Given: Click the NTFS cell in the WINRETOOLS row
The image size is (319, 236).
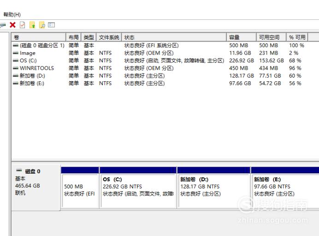Looking at the screenshot, I should tap(106, 68).
